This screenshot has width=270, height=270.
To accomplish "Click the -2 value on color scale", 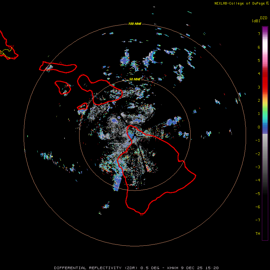I will click(258, 154).
